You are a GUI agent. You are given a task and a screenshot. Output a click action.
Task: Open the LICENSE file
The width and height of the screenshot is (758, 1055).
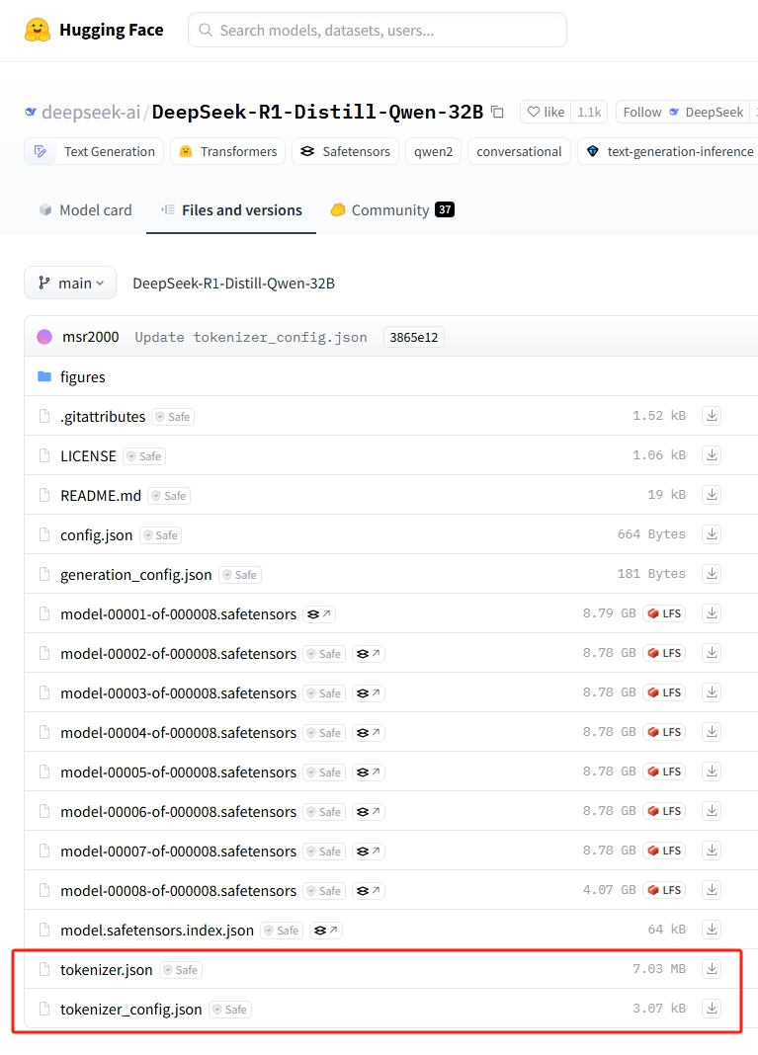88,456
